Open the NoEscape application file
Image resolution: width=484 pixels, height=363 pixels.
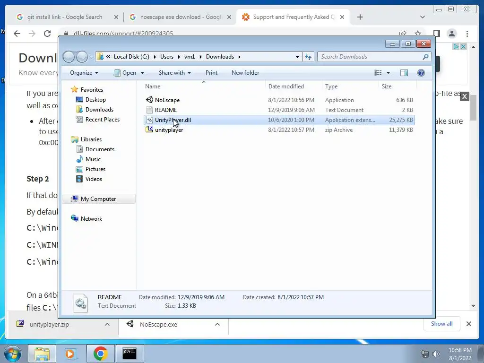click(x=167, y=100)
